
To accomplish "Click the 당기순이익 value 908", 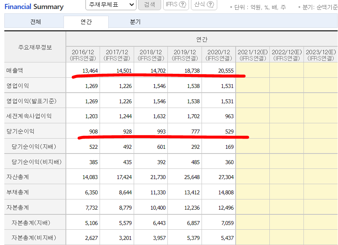I will coord(94,132).
